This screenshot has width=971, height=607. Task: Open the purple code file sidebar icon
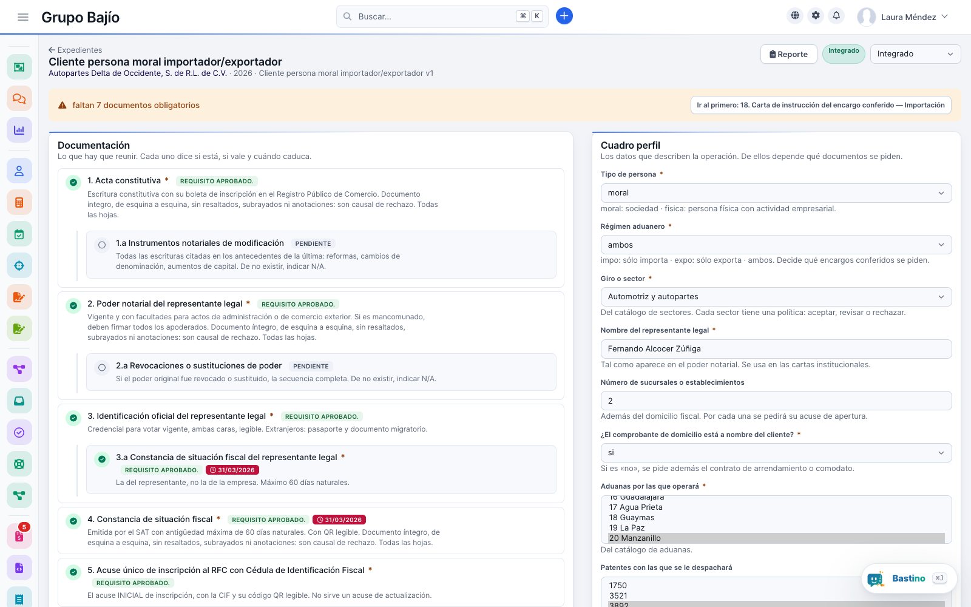click(x=19, y=568)
